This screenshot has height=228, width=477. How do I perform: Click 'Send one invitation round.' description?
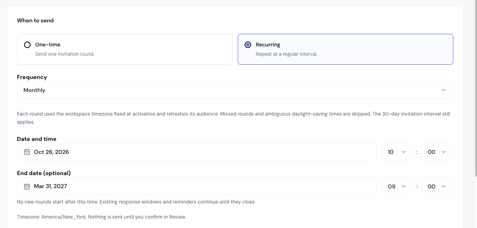65,55
